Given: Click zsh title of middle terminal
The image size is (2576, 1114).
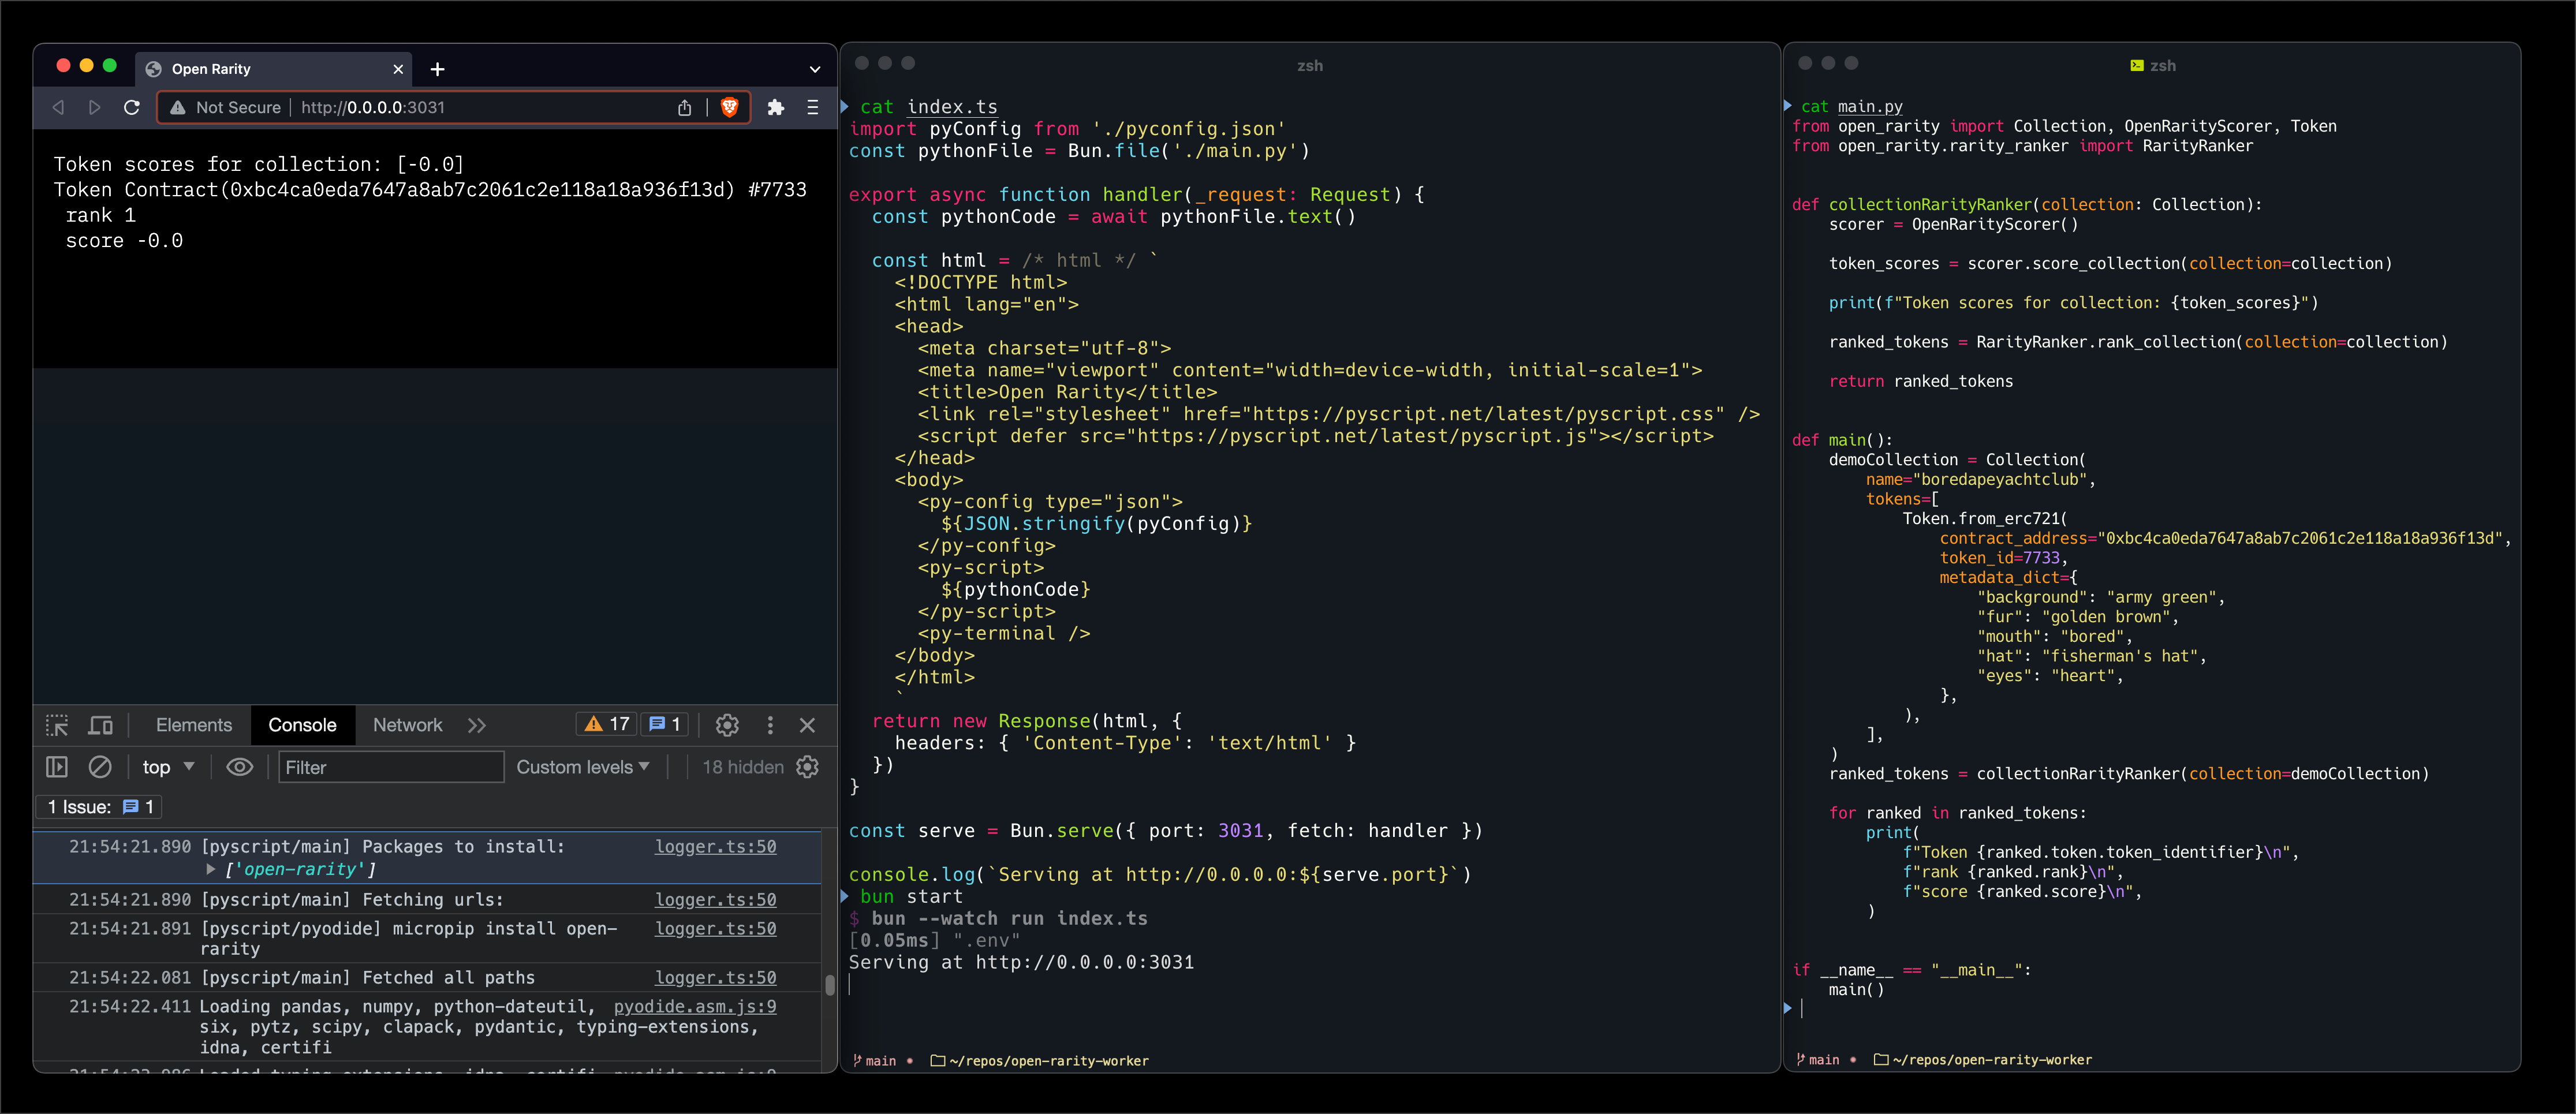Looking at the screenshot, I should coord(1309,66).
